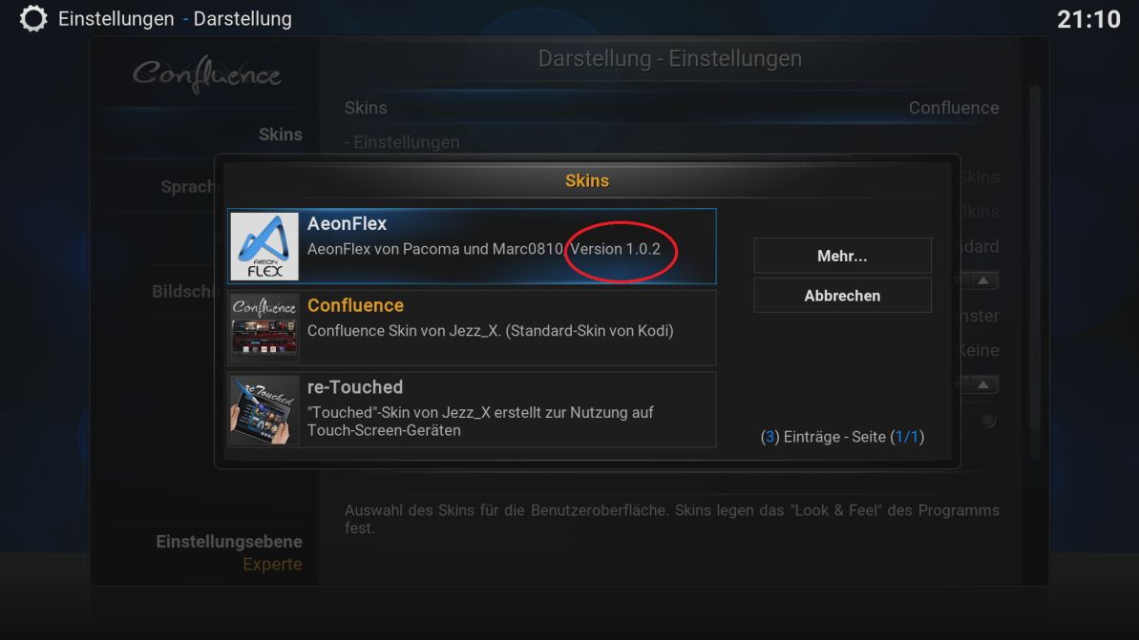Click the re-Touched skin thumbnail icon
1139x640 pixels.
264,409
